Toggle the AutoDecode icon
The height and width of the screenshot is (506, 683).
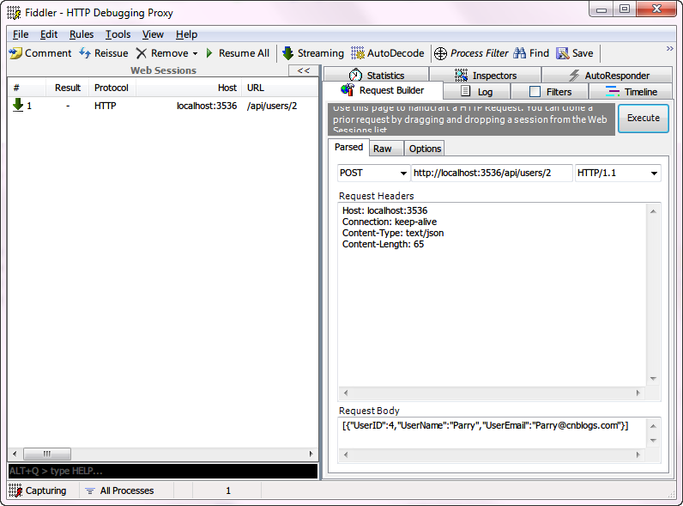(358, 53)
